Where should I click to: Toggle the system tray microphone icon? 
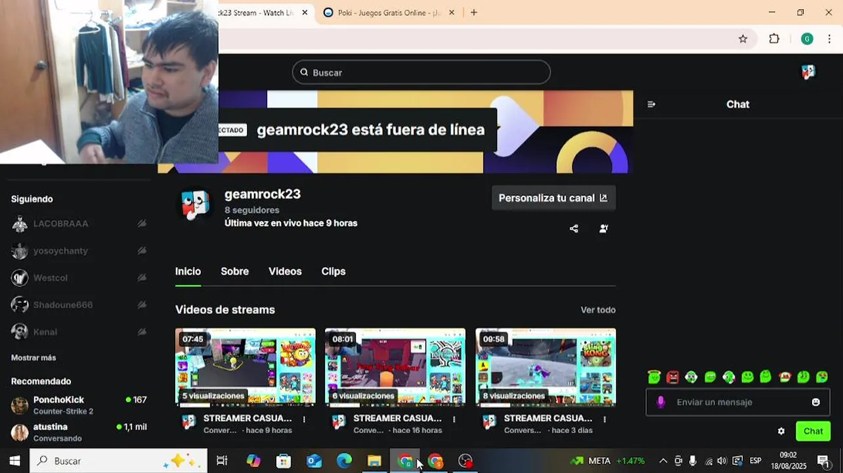(x=693, y=461)
